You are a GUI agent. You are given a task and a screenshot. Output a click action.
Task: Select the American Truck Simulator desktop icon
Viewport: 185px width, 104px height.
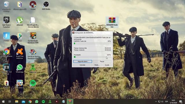[x=33, y=54]
